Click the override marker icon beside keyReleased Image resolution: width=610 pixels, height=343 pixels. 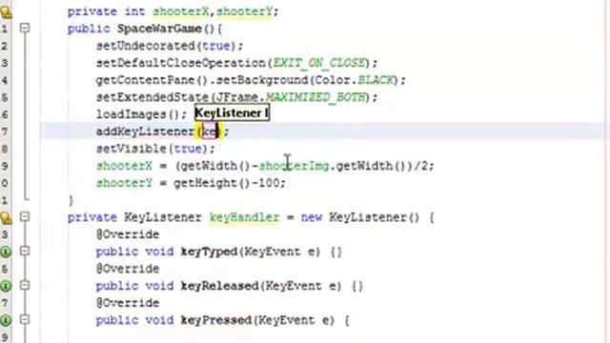coord(6,286)
